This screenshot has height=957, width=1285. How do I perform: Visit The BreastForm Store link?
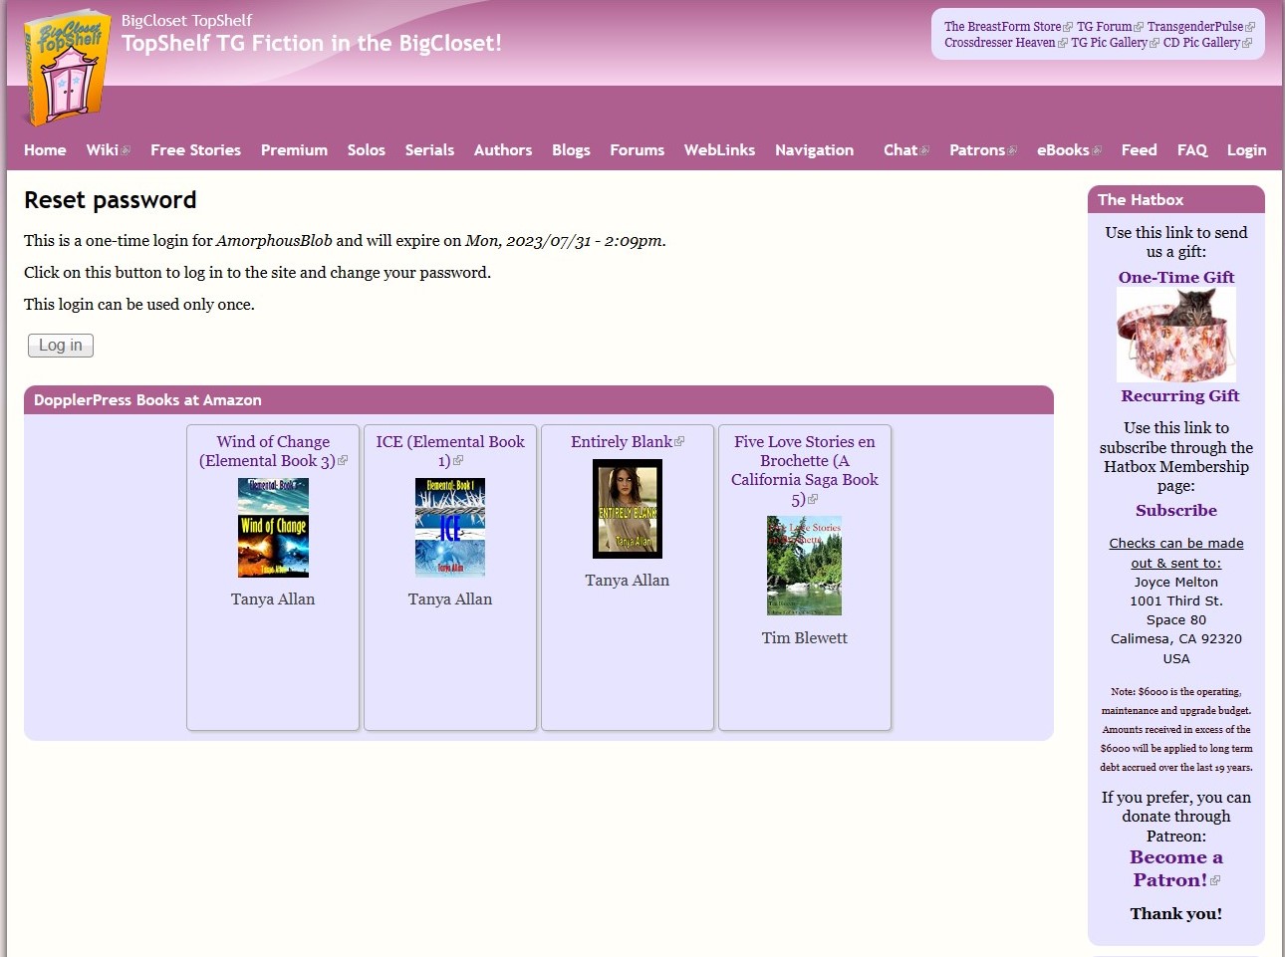[1002, 27]
